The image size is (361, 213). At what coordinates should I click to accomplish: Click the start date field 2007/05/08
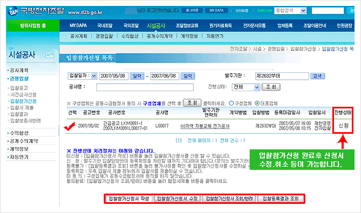coord(113,76)
